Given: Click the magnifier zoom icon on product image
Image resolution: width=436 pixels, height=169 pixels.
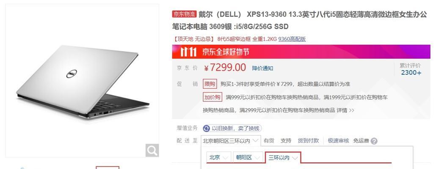Looking at the screenshot, I should 152,150.
